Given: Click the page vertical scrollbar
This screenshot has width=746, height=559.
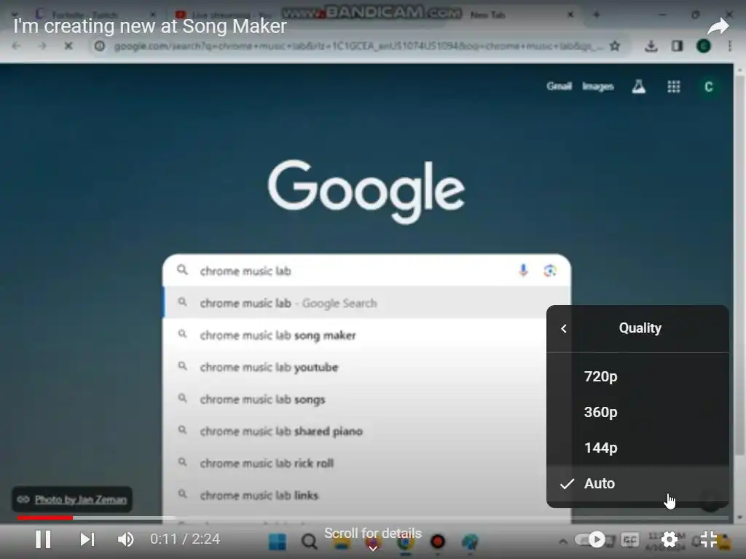Looking at the screenshot, I should [739, 266].
